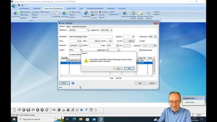Open the Extended Description tab
Screen dimensions: 217x122
pyautogui.click(x=79, y=26)
